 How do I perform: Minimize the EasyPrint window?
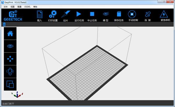coord(160,2)
